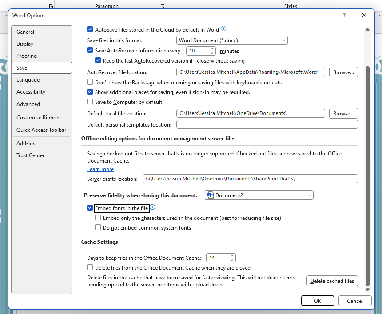Click the AutoRecover minutes value field
This screenshot has height=314, width=382.
coord(198,51)
